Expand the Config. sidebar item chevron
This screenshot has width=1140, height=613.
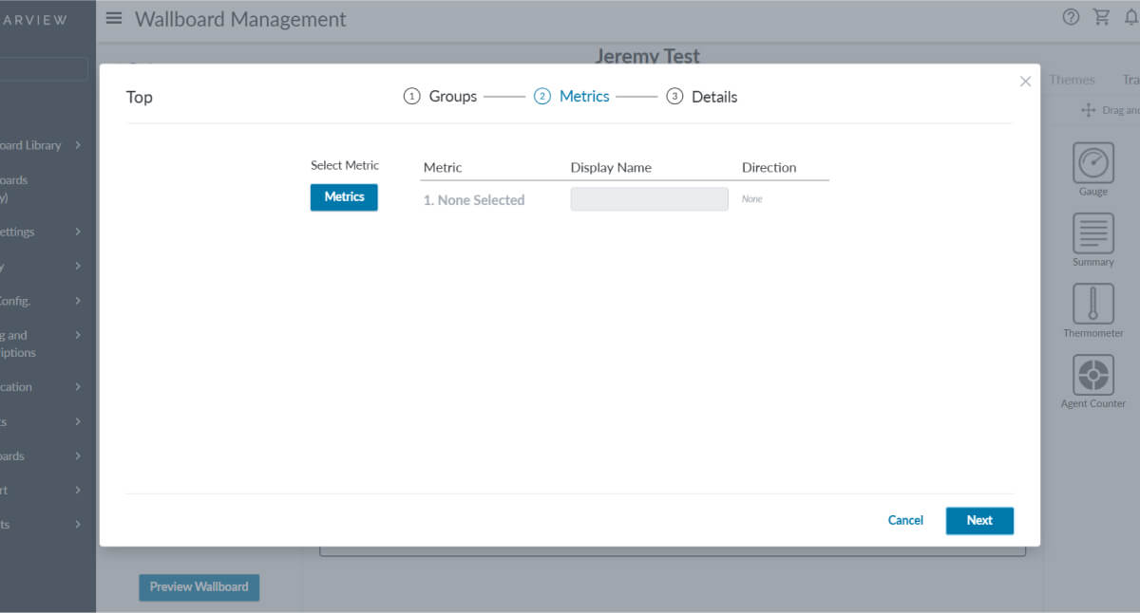point(78,301)
